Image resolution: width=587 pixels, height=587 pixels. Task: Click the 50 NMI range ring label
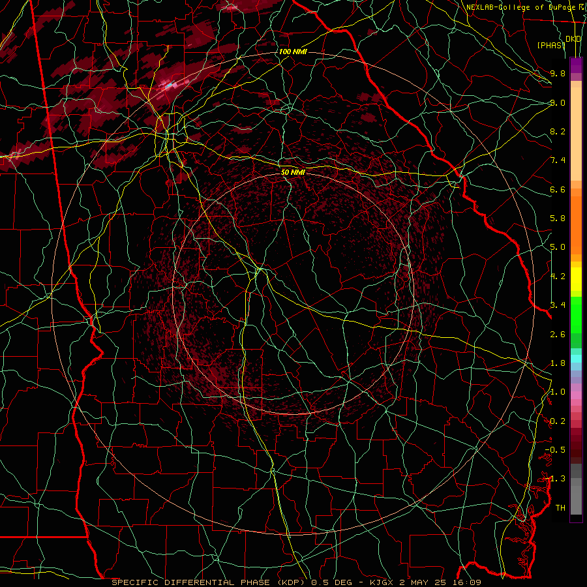pos(293,172)
